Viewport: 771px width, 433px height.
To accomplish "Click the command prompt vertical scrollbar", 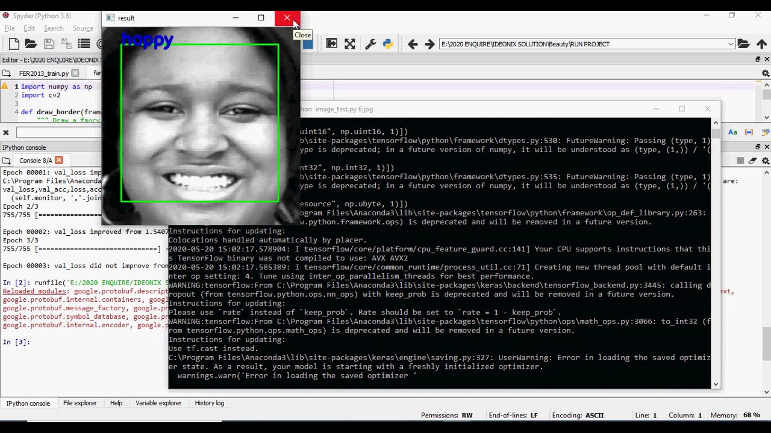I will (716, 253).
